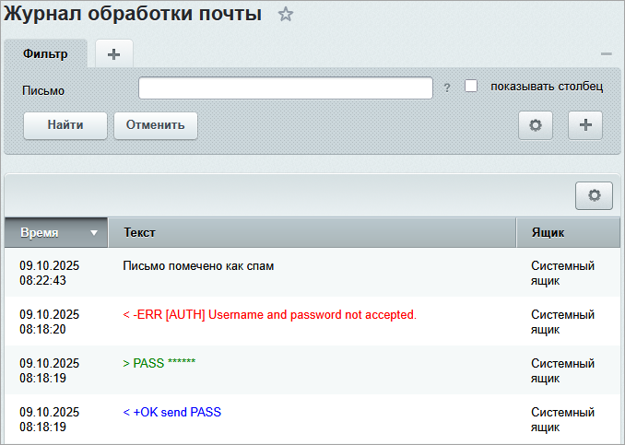The width and height of the screenshot is (625, 445).
Task: Click the green PASS ****** log entry
Action: [x=159, y=364]
